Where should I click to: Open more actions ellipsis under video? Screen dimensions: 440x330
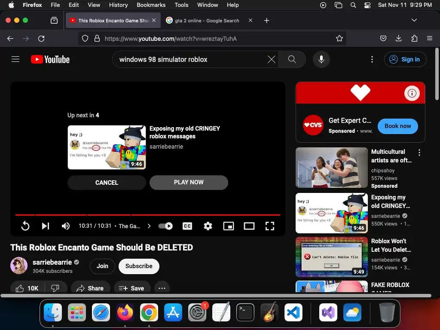pyautogui.click(x=162, y=288)
